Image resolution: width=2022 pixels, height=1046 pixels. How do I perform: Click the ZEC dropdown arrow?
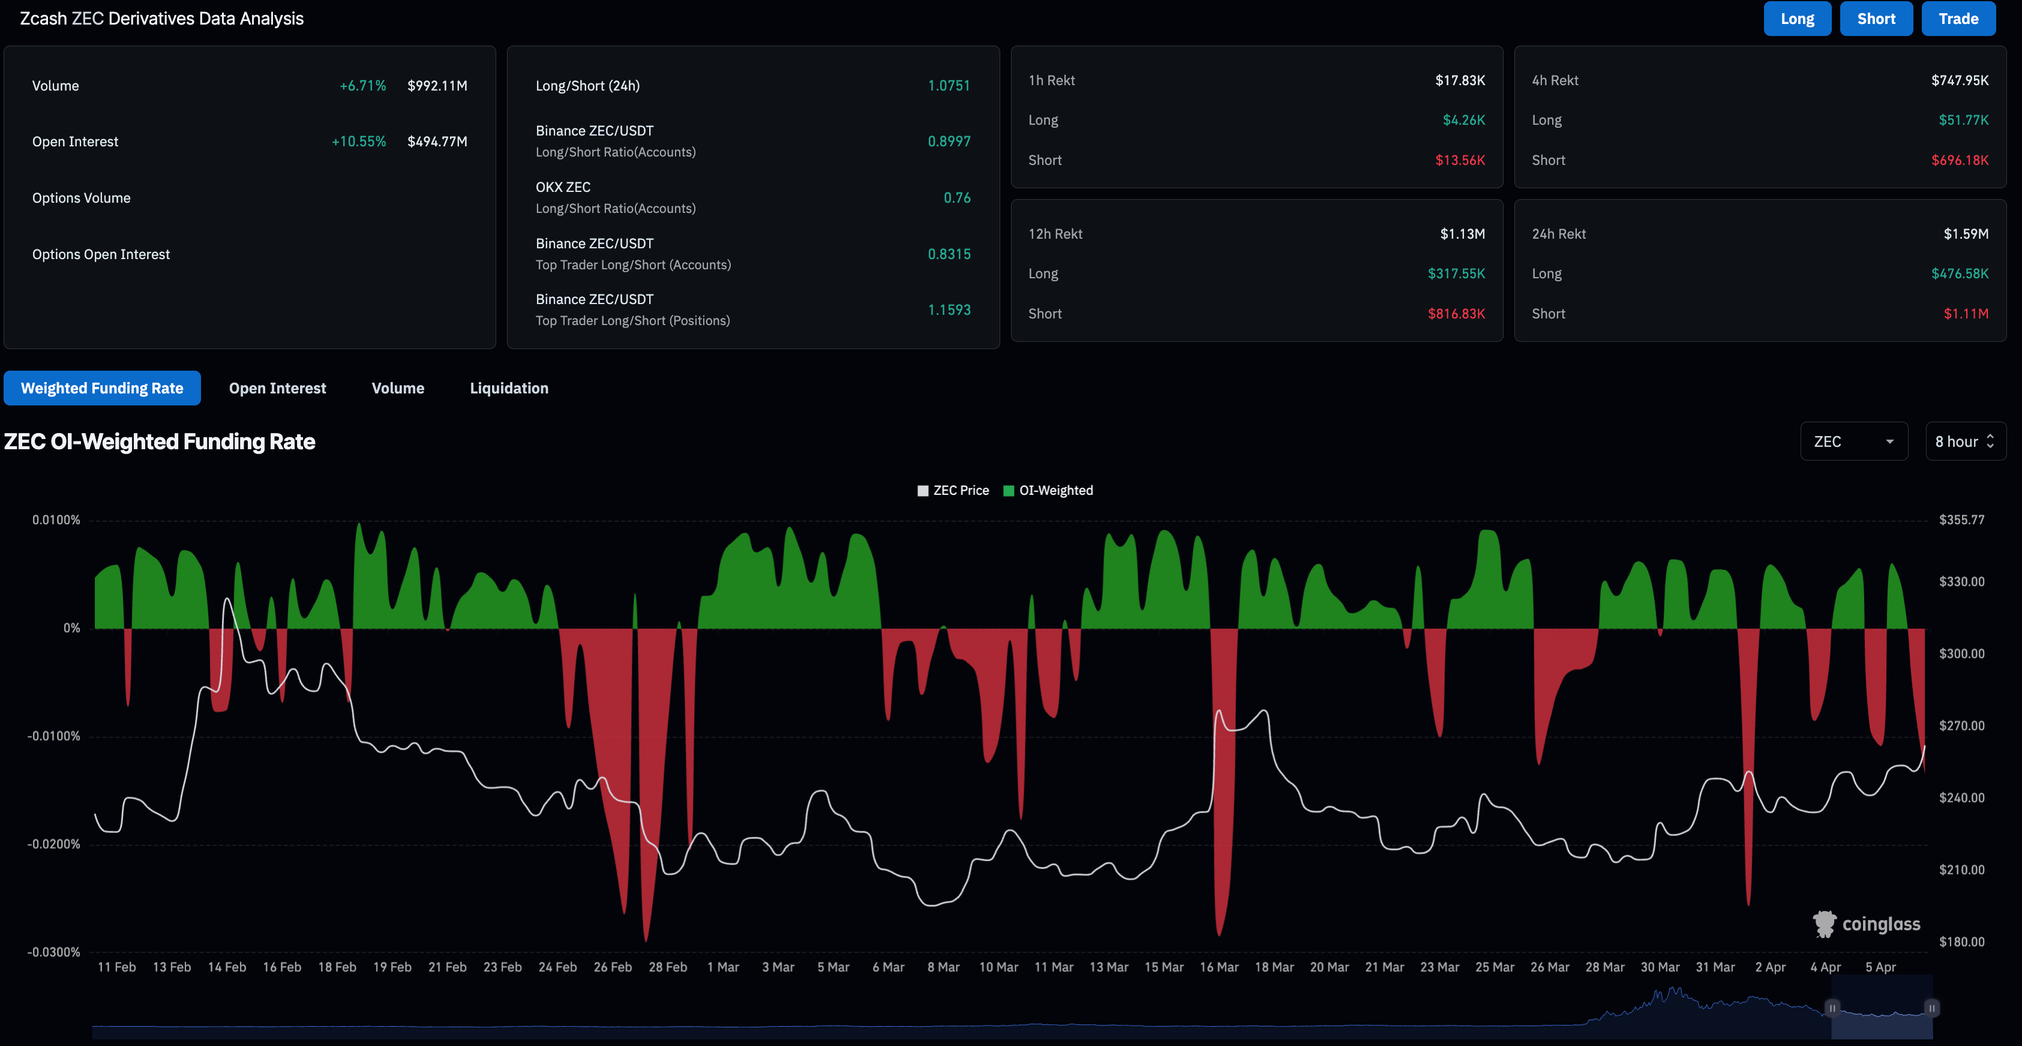1889,442
